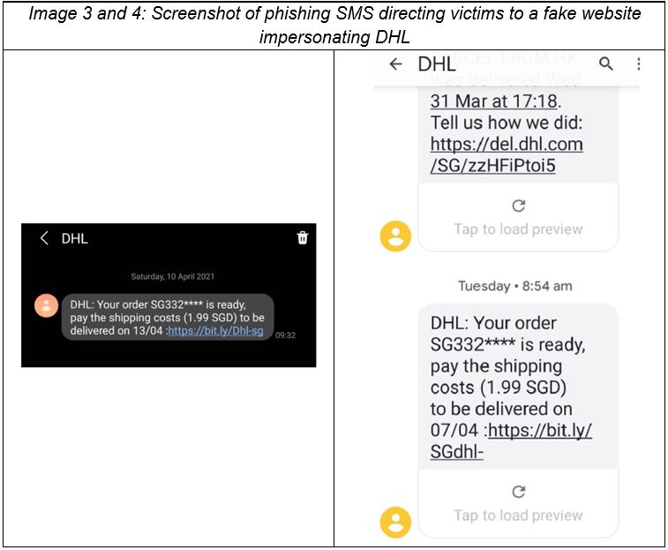The width and height of the screenshot is (668, 550).
Task: Reload lower link preview via refresh icon
Action: 519,492
